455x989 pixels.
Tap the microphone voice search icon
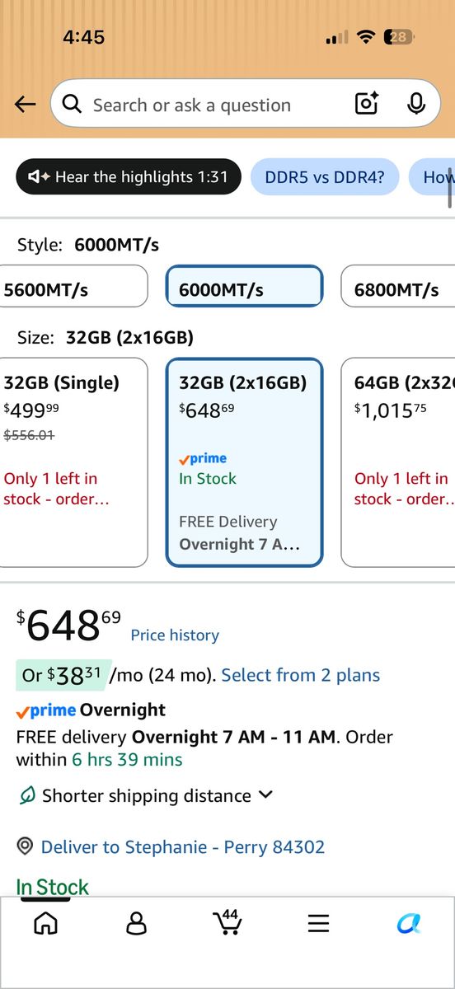pyautogui.click(x=416, y=104)
